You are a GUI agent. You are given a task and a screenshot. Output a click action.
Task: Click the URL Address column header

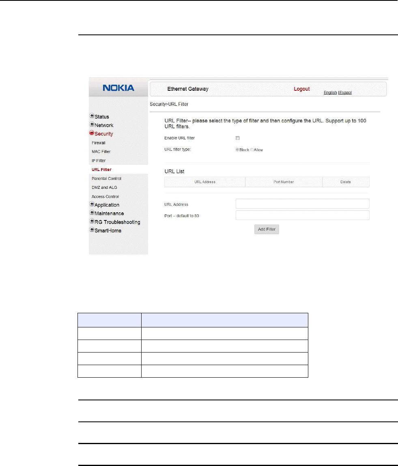pos(204,182)
